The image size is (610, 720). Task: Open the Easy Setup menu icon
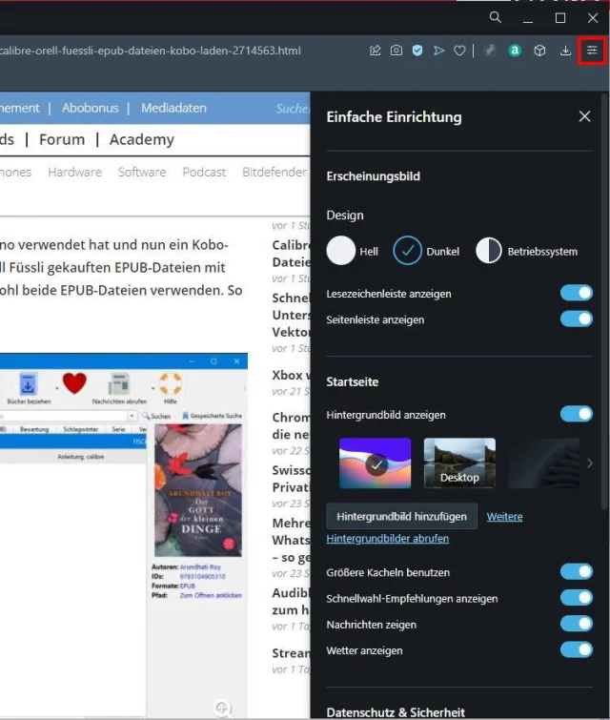(x=592, y=51)
